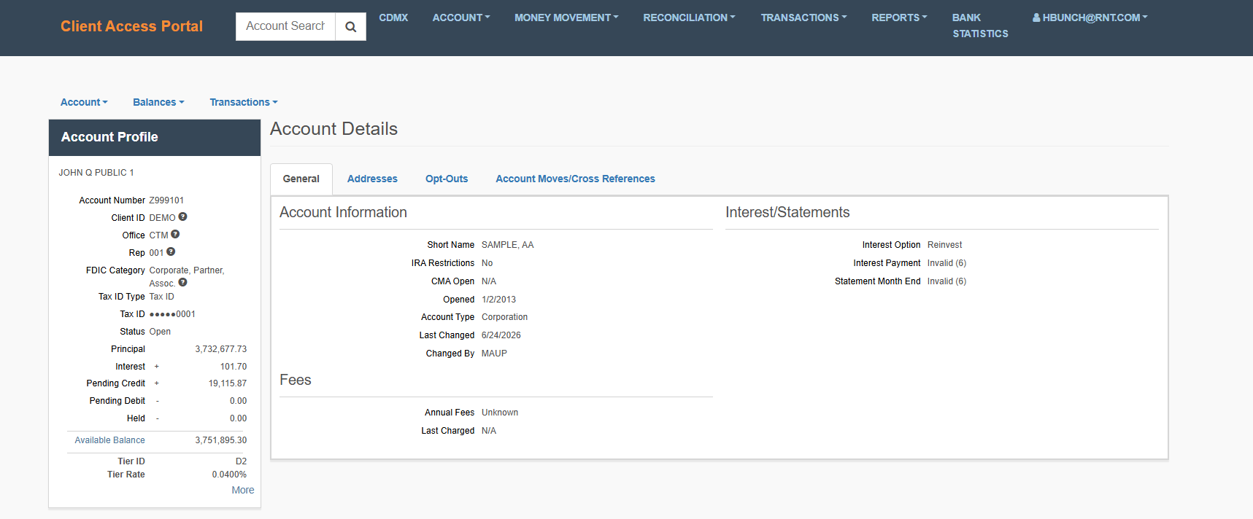Select the General tab
This screenshot has width=1253, height=519.
tap(301, 179)
